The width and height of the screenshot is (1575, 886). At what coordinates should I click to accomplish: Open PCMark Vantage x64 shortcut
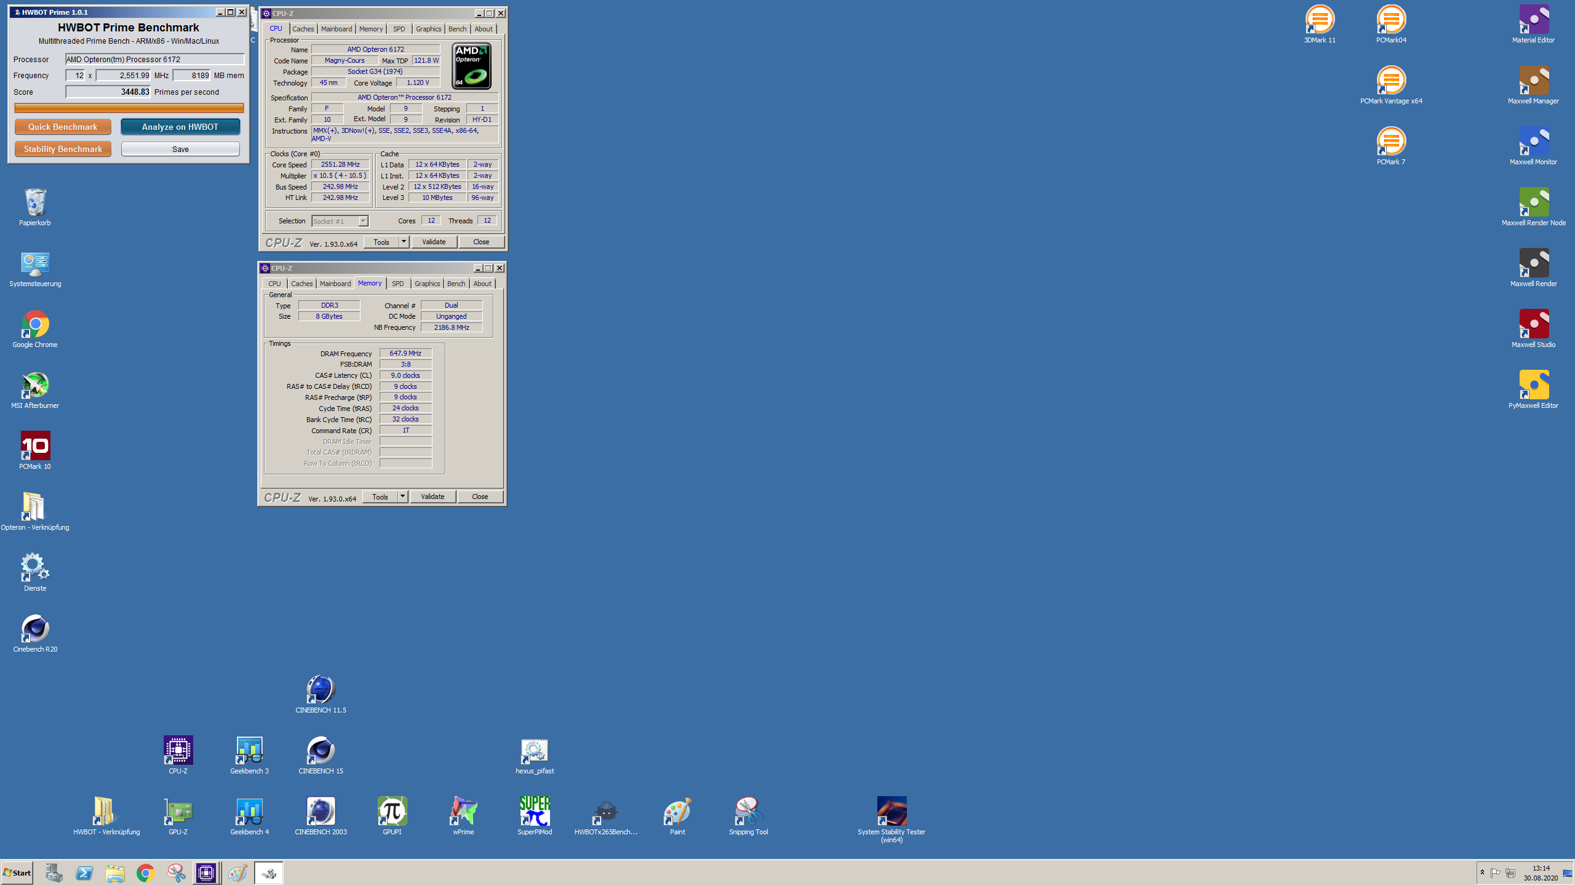(x=1391, y=85)
